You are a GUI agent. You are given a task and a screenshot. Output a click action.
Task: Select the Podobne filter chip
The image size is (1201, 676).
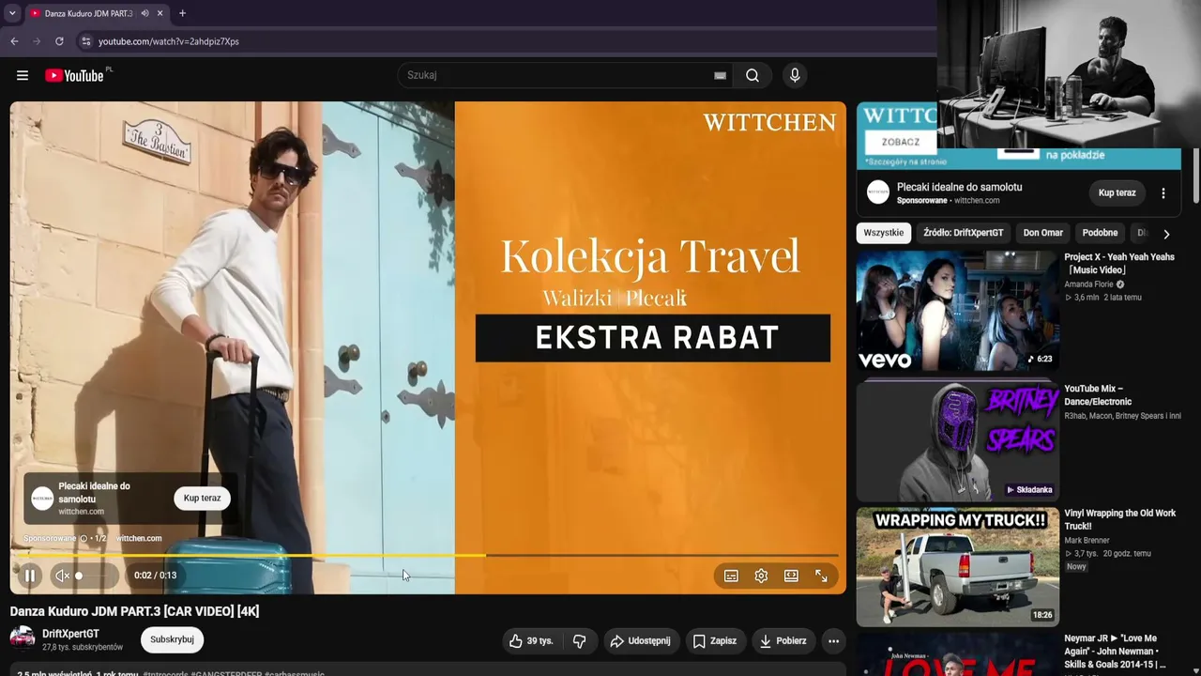pyautogui.click(x=1100, y=233)
